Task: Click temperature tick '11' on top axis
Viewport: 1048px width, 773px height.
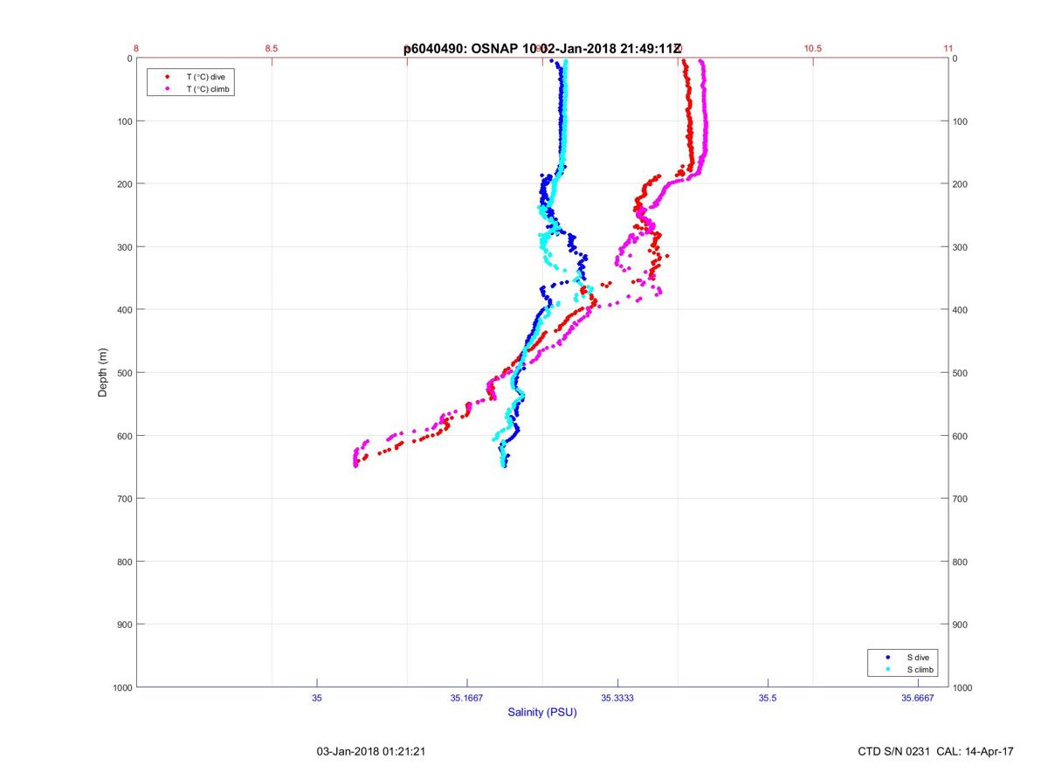Action: pos(948,48)
